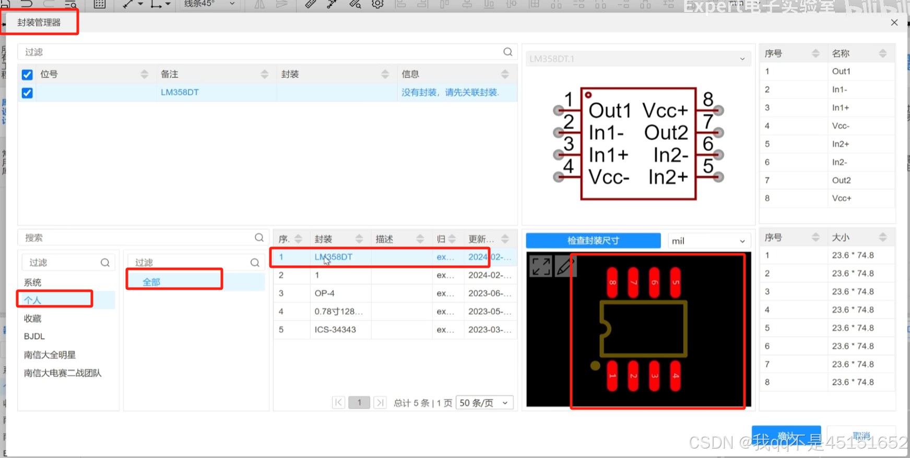Select the 0.78寸128… footprint row

(x=395, y=312)
